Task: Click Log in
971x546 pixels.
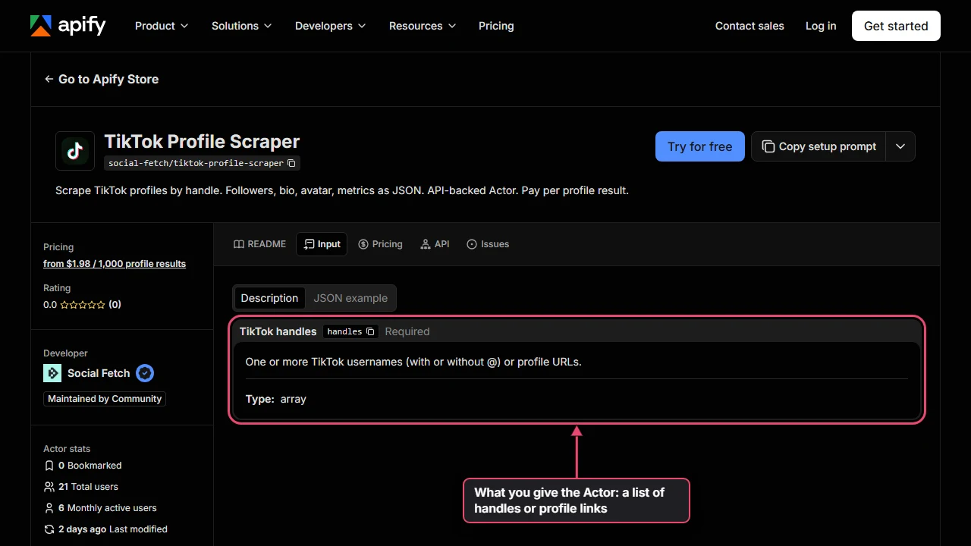Action: point(821,26)
